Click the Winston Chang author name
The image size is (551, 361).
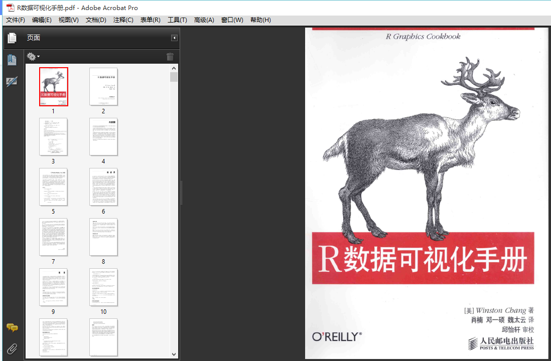[501, 310]
